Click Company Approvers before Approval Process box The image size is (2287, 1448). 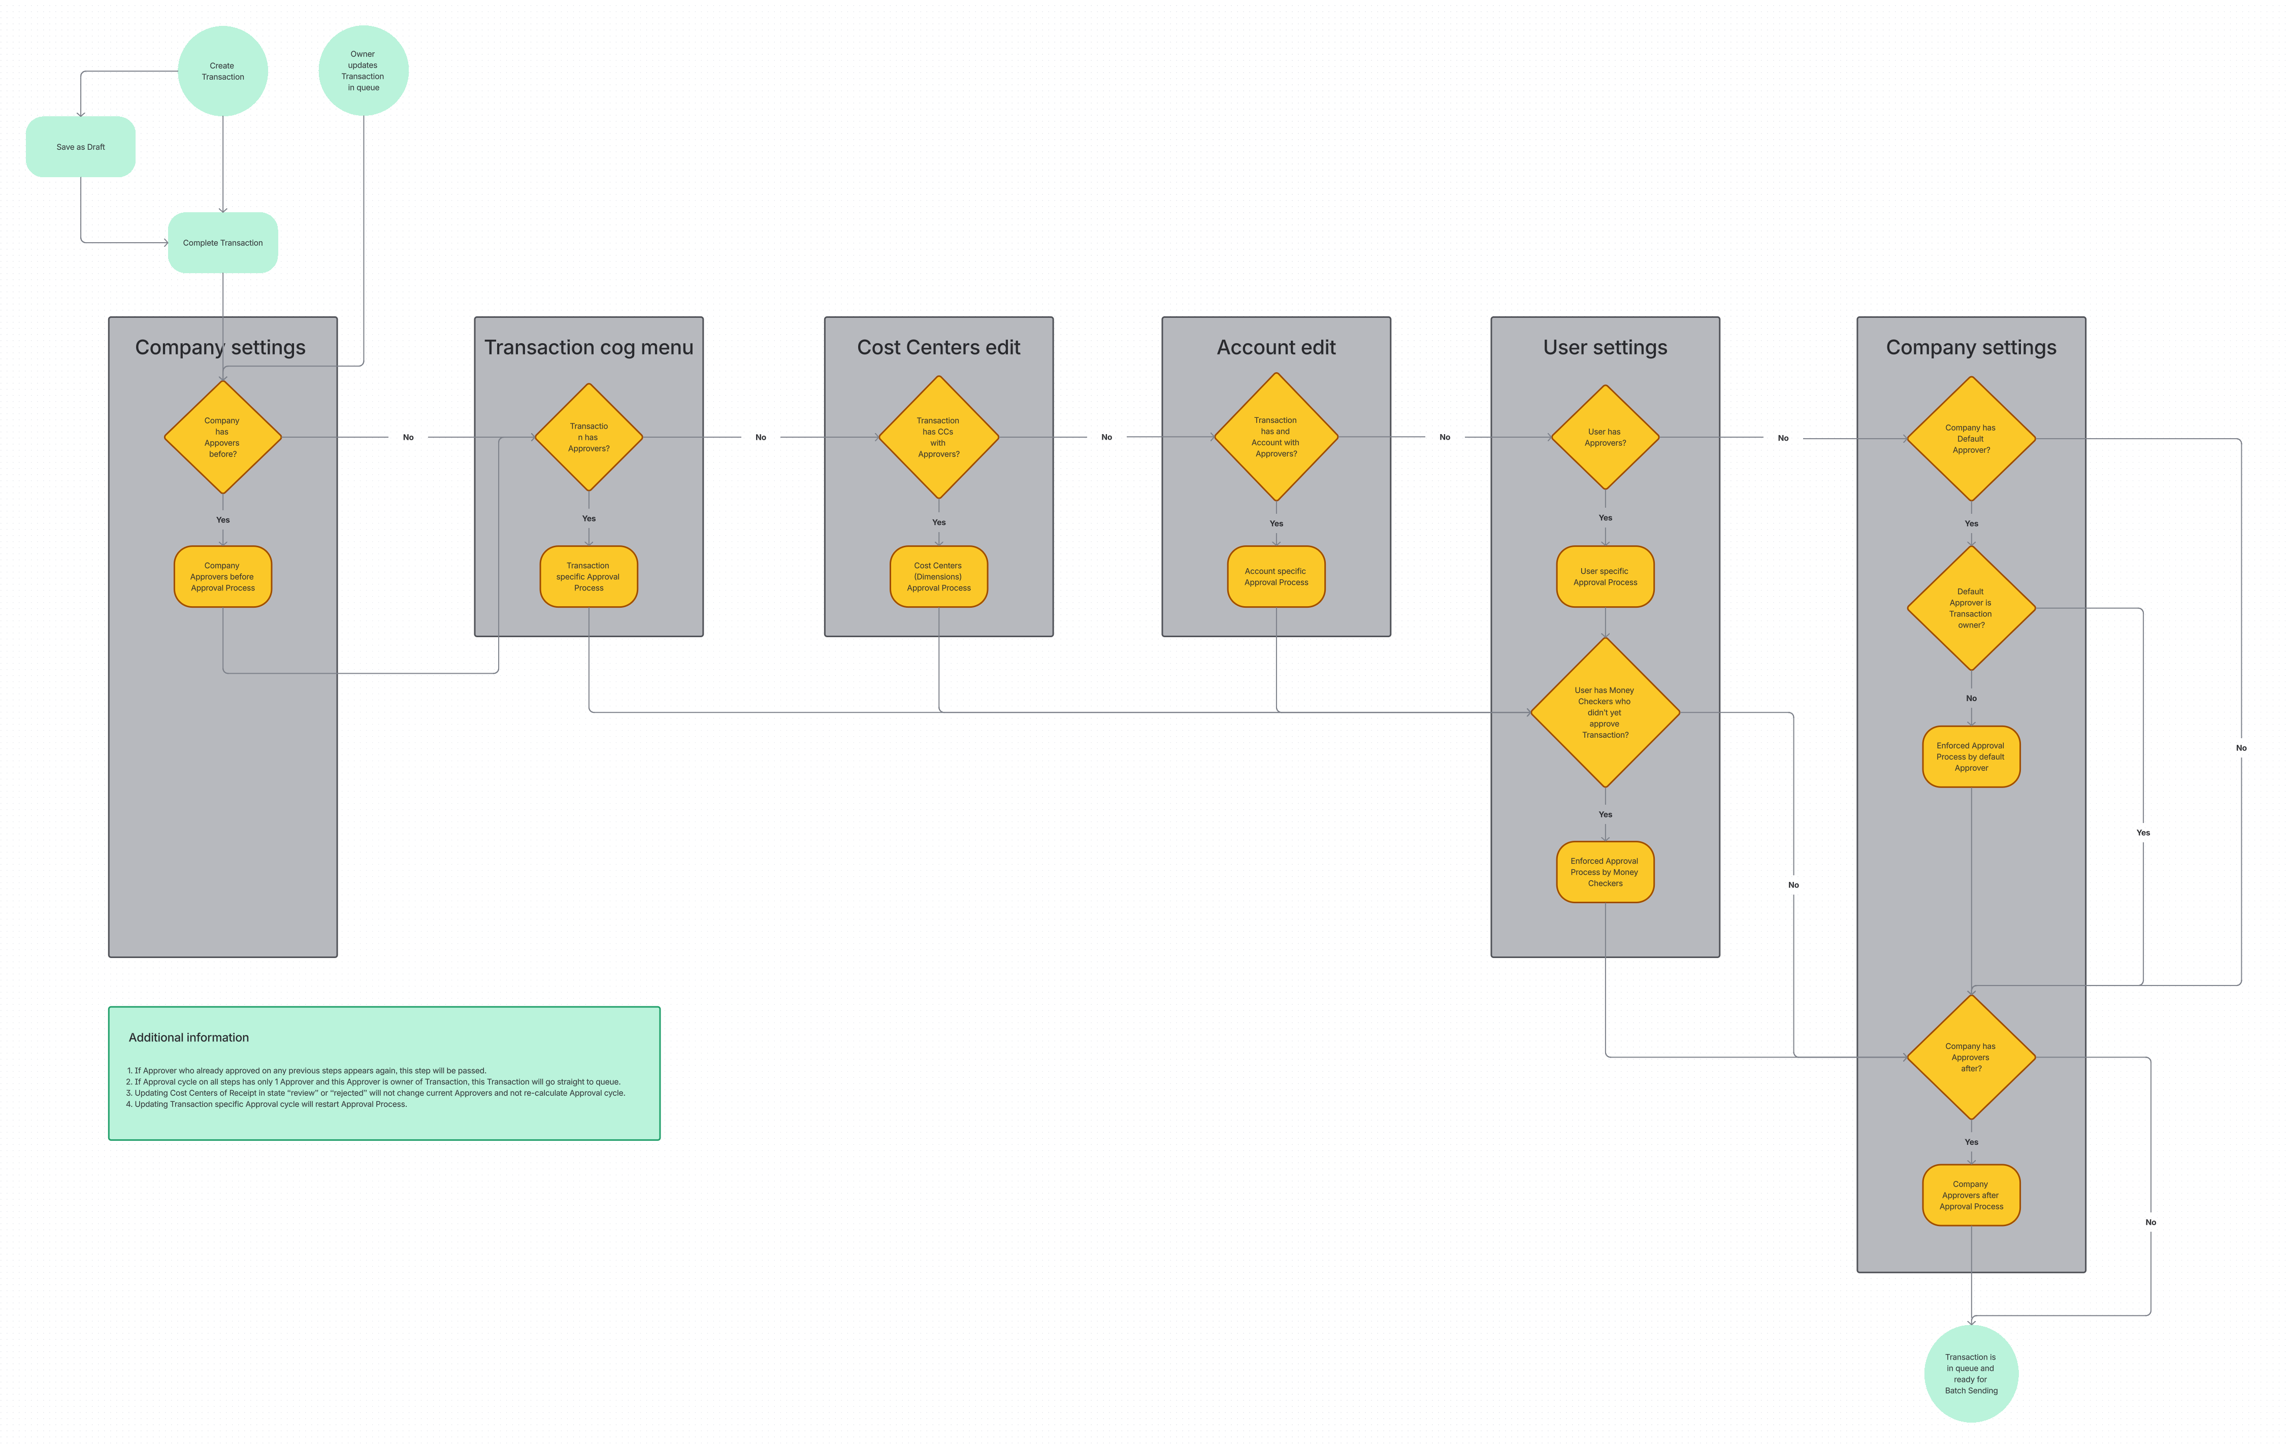point(222,576)
